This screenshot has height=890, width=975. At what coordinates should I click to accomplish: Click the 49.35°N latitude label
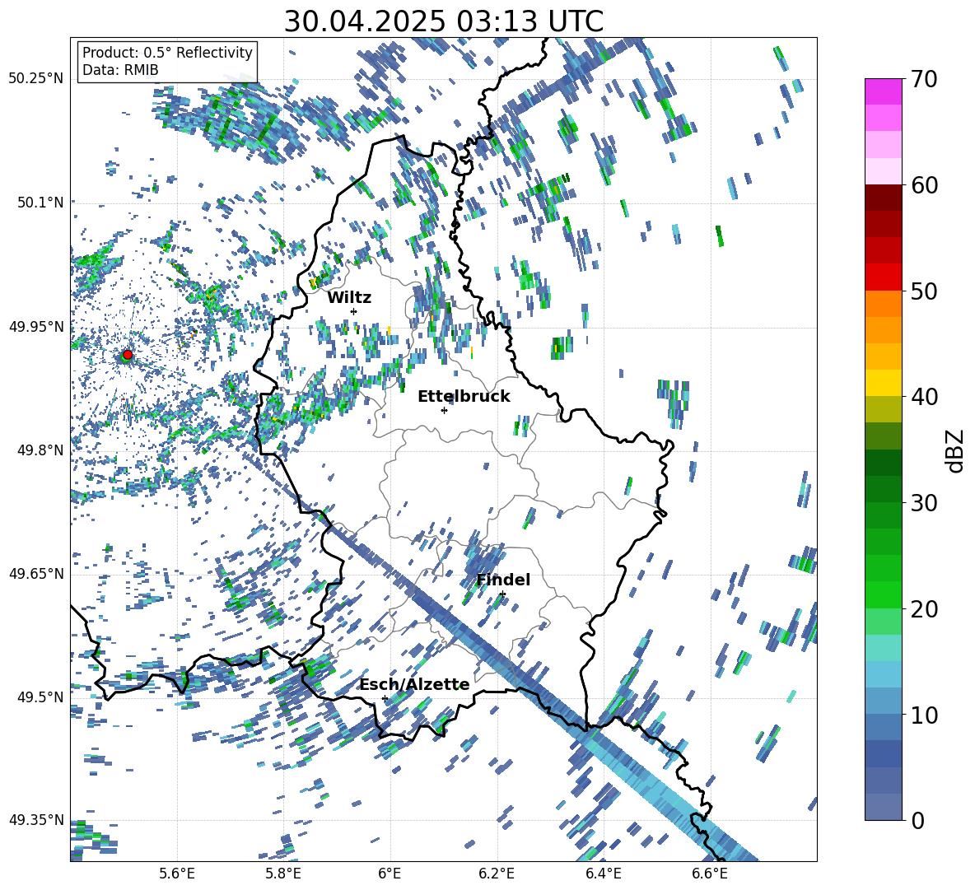point(36,820)
